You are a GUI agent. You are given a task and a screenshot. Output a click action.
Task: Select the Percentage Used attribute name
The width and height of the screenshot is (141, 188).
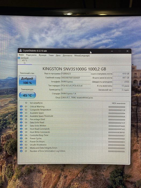coord(37,119)
